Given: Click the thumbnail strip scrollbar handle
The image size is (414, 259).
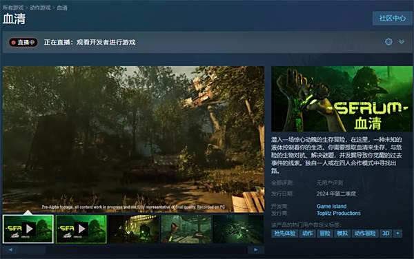Looking at the screenshot, I should point(32,249).
